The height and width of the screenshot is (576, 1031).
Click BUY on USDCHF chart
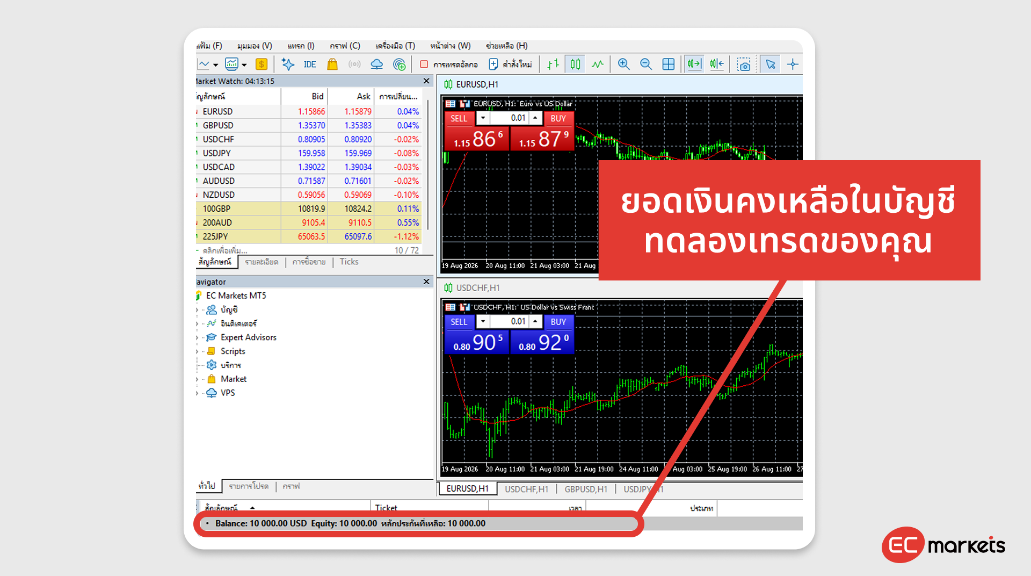(558, 322)
